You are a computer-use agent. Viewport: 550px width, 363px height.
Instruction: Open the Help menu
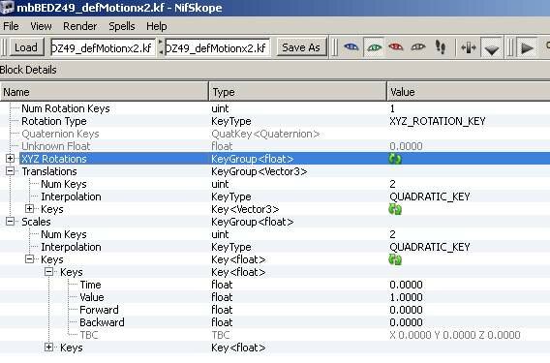pyautogui.click(x=157, y=26)
